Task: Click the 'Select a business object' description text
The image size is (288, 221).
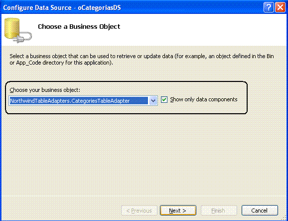Action: point(142,59)
